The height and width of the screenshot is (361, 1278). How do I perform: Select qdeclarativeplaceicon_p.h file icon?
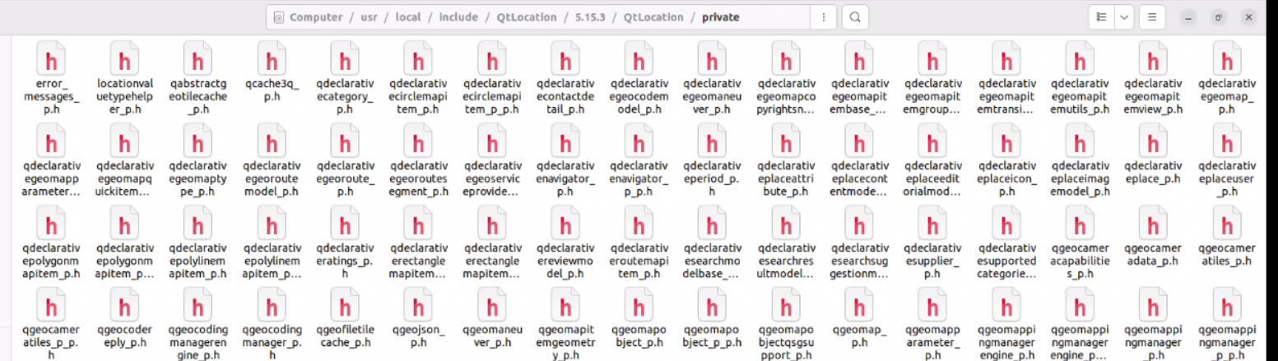coord(1006,140)
